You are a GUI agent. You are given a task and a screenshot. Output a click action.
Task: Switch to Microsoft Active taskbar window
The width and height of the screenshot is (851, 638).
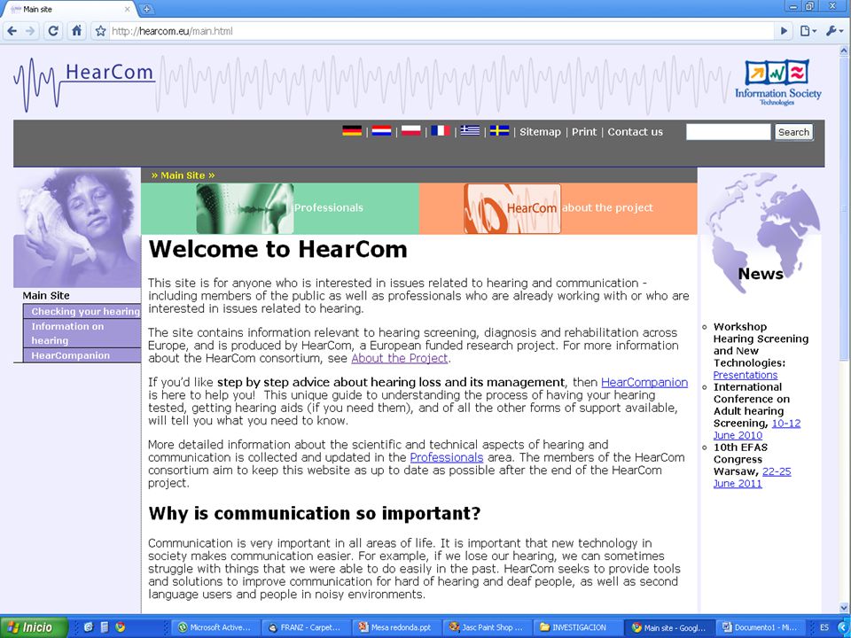point(216,627)
